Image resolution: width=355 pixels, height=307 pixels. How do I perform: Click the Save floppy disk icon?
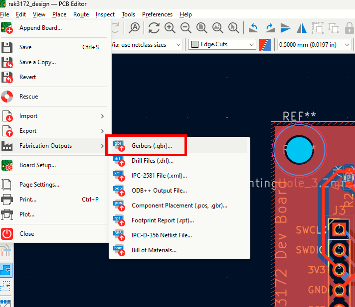[x=7, y=47]
